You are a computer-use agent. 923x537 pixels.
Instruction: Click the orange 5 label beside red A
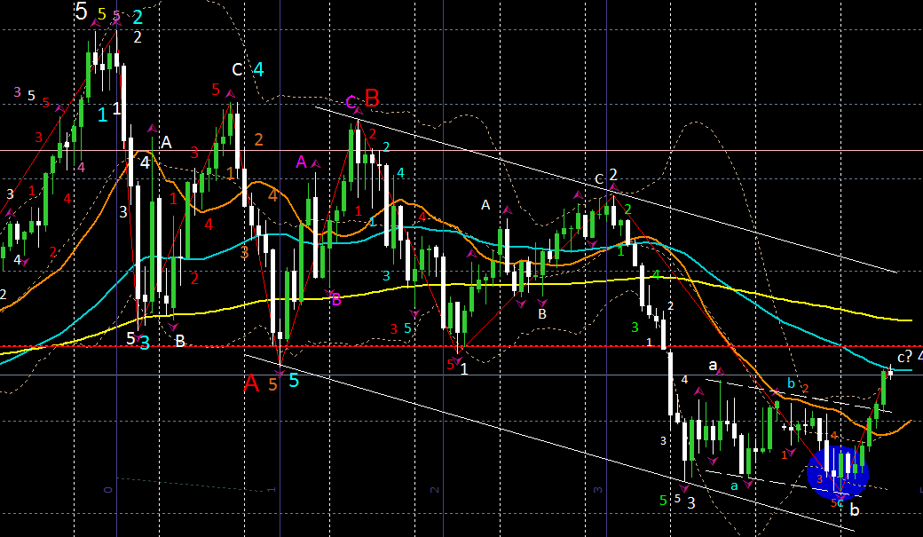(273, 383)
